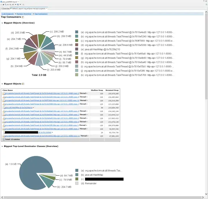Open the Thread Overview toolbar icon
Viewport: 208px width, 199px height.
(10, 5)
